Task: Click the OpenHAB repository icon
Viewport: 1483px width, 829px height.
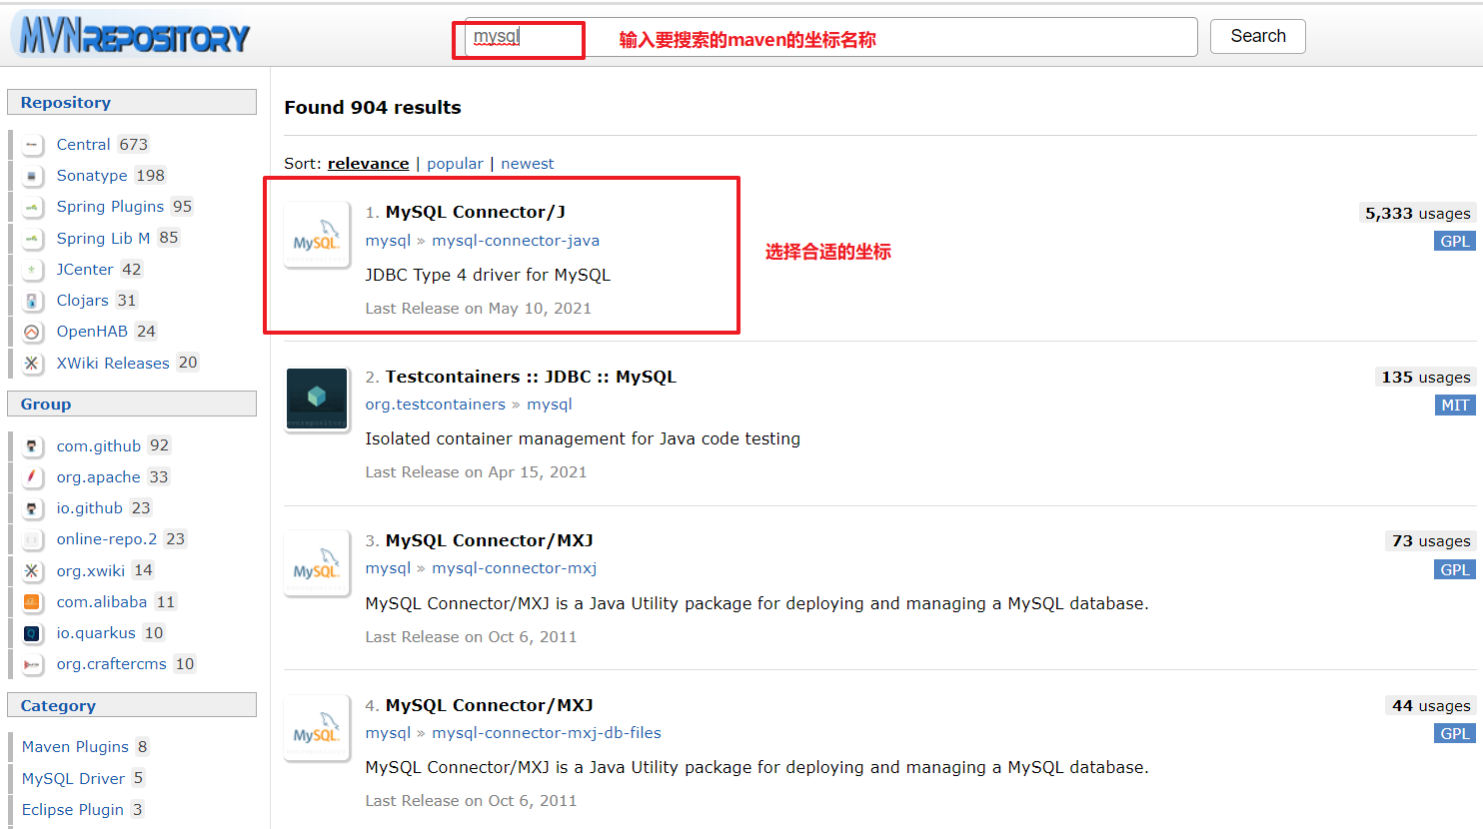Action: 32,332
